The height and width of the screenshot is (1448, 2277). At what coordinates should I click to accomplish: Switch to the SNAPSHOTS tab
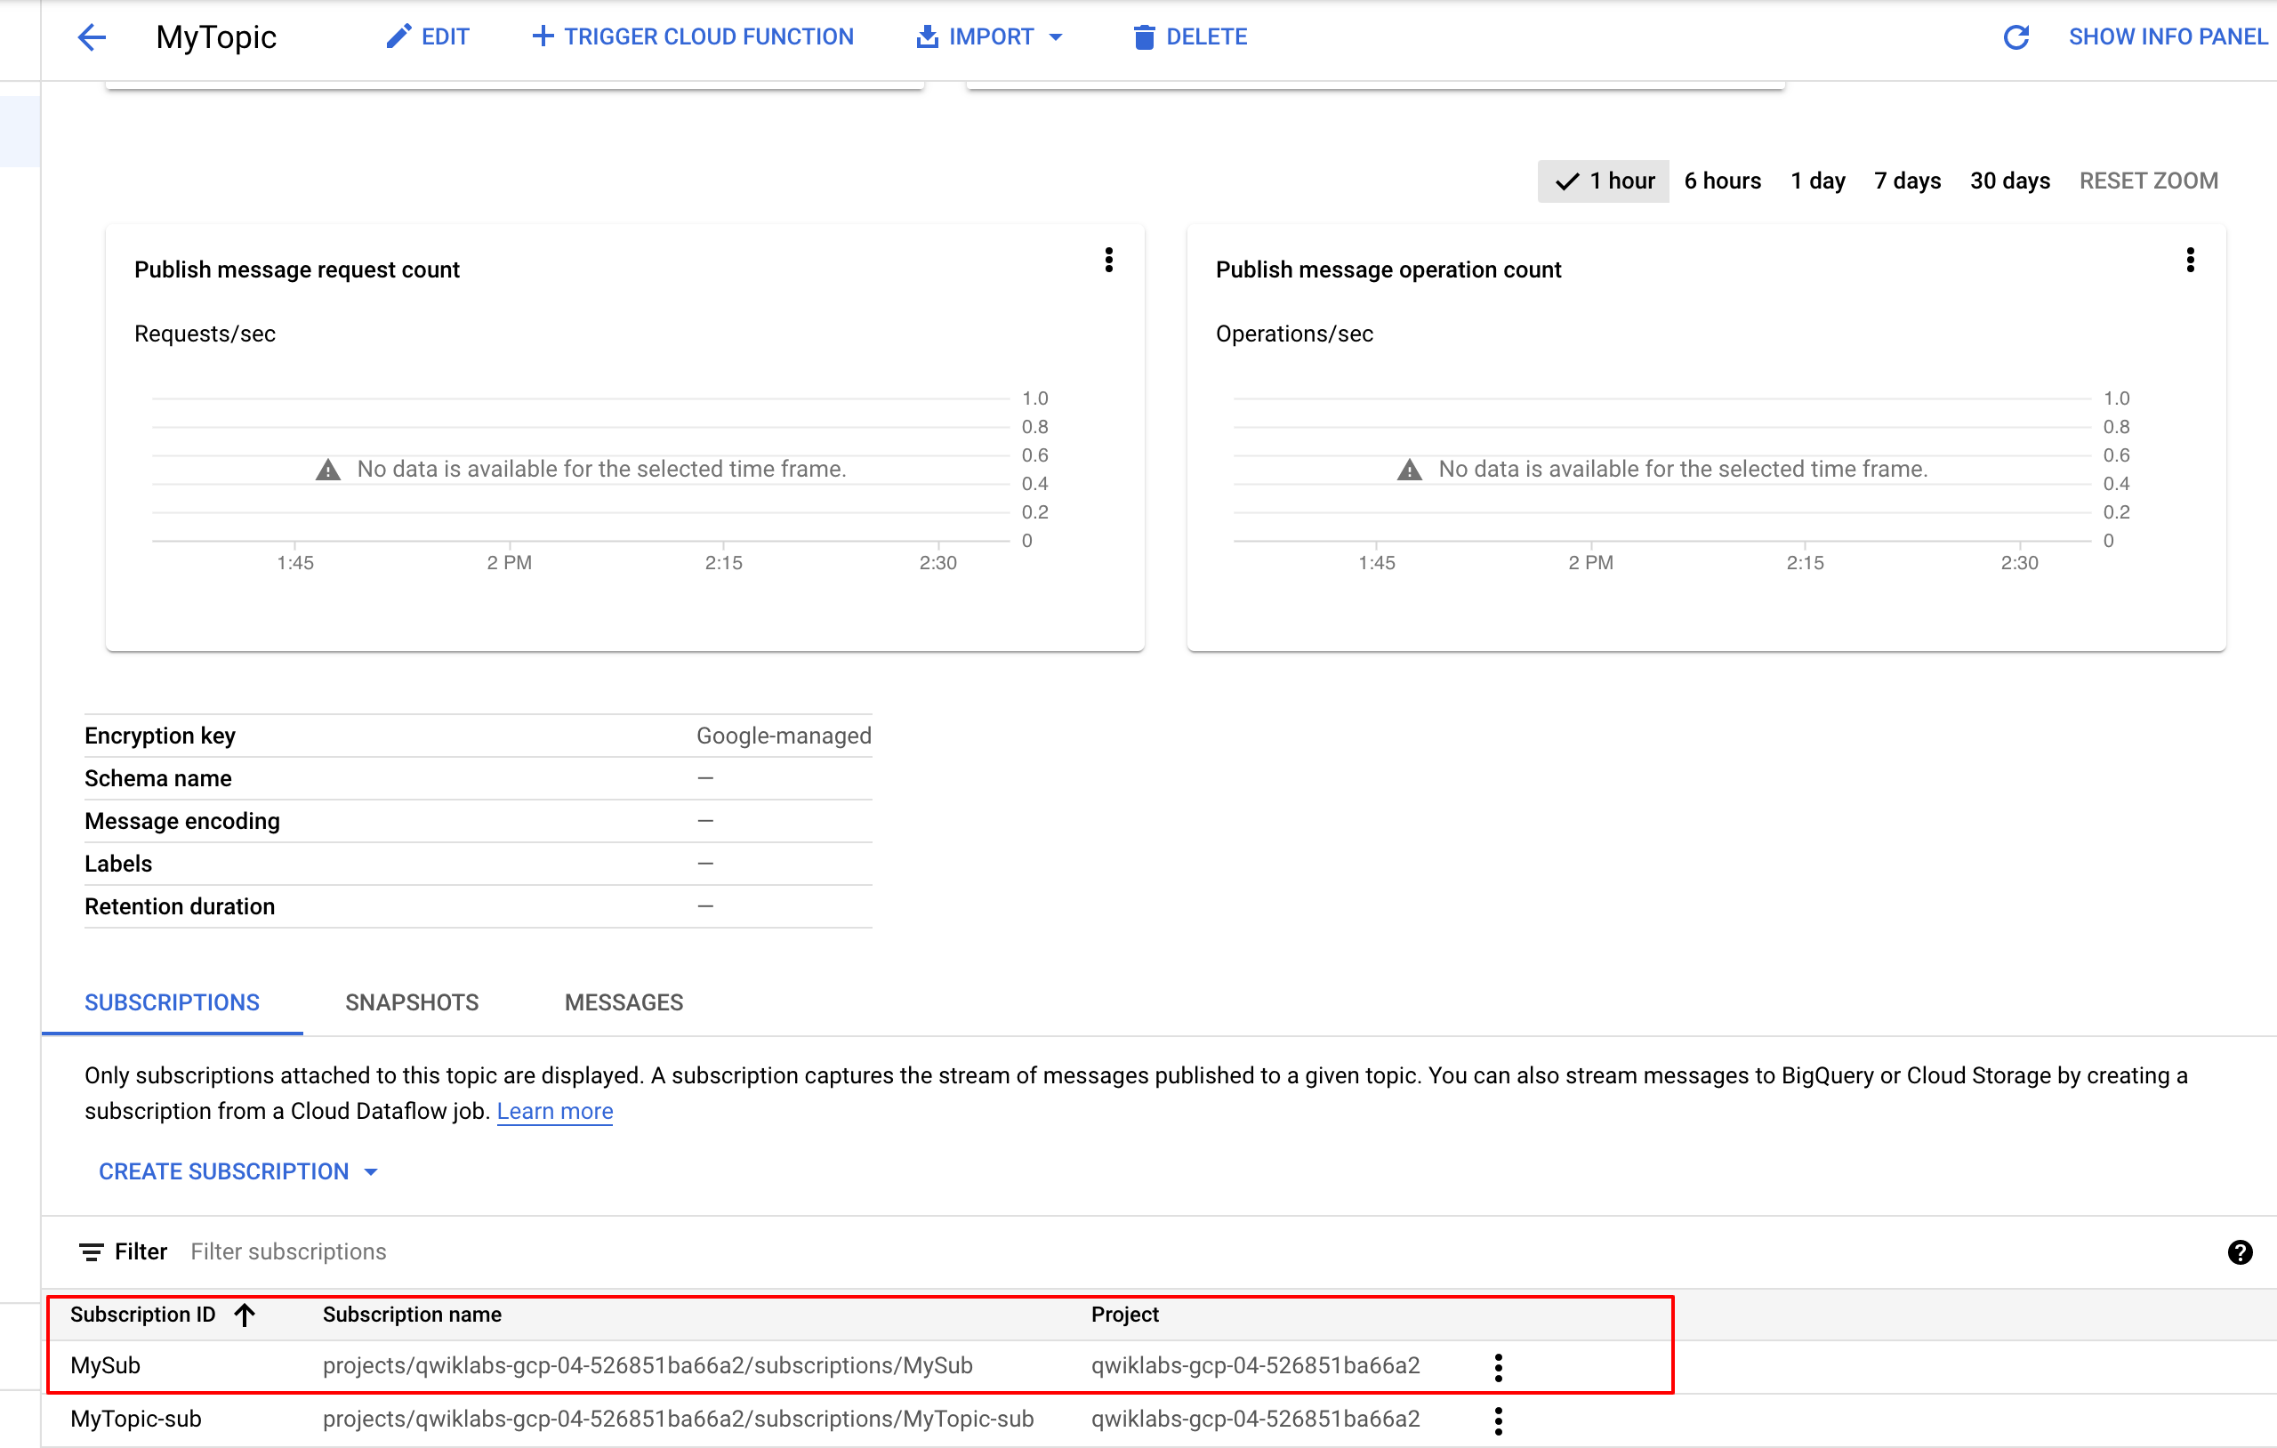(413, 1002)
